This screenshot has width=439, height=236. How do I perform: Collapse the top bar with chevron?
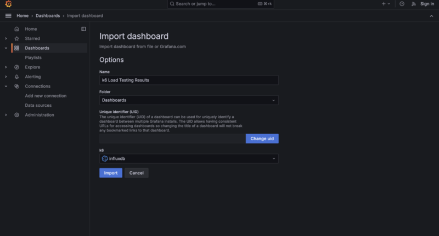pos(431,16)
